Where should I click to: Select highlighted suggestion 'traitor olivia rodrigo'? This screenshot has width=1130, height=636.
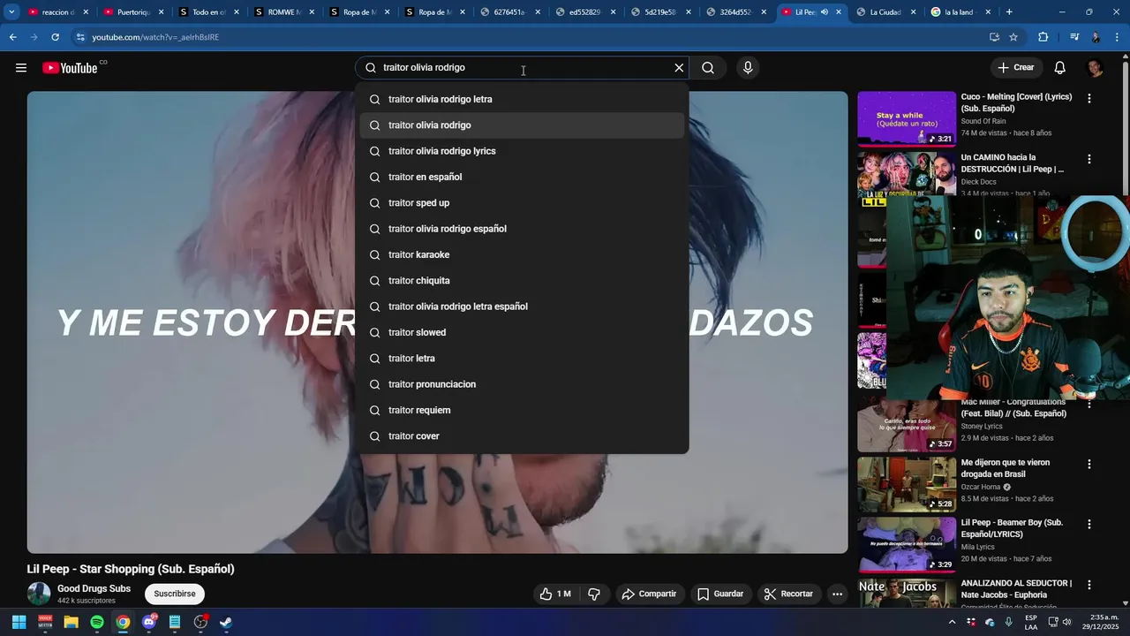tap(522, 125)
